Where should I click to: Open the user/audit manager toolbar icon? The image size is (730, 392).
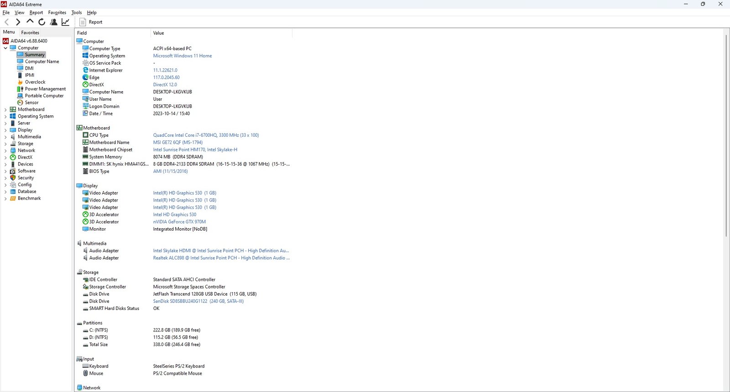[x=53, y=22]
